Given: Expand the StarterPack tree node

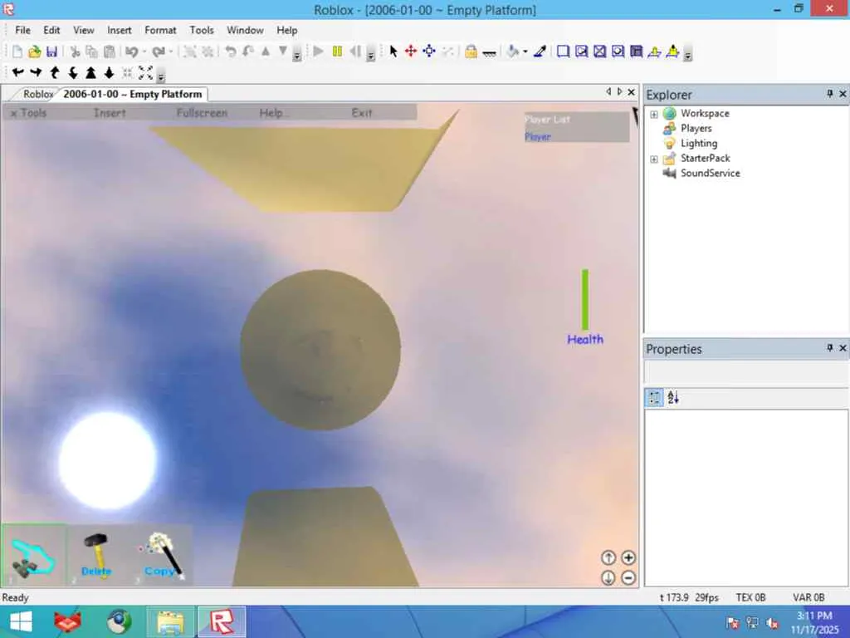Looking at the screenshot, I should 654,159.
